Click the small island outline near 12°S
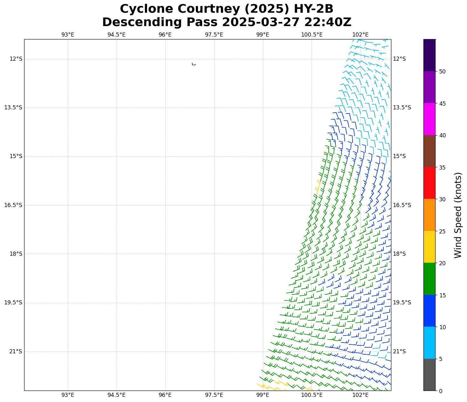 [x=194, y=64]
